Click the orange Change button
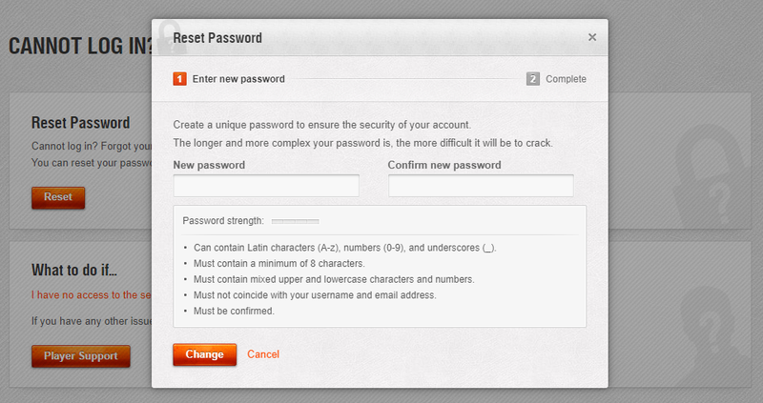The height and width of the screenshot is (403, 763). click(x=204, y=354)
